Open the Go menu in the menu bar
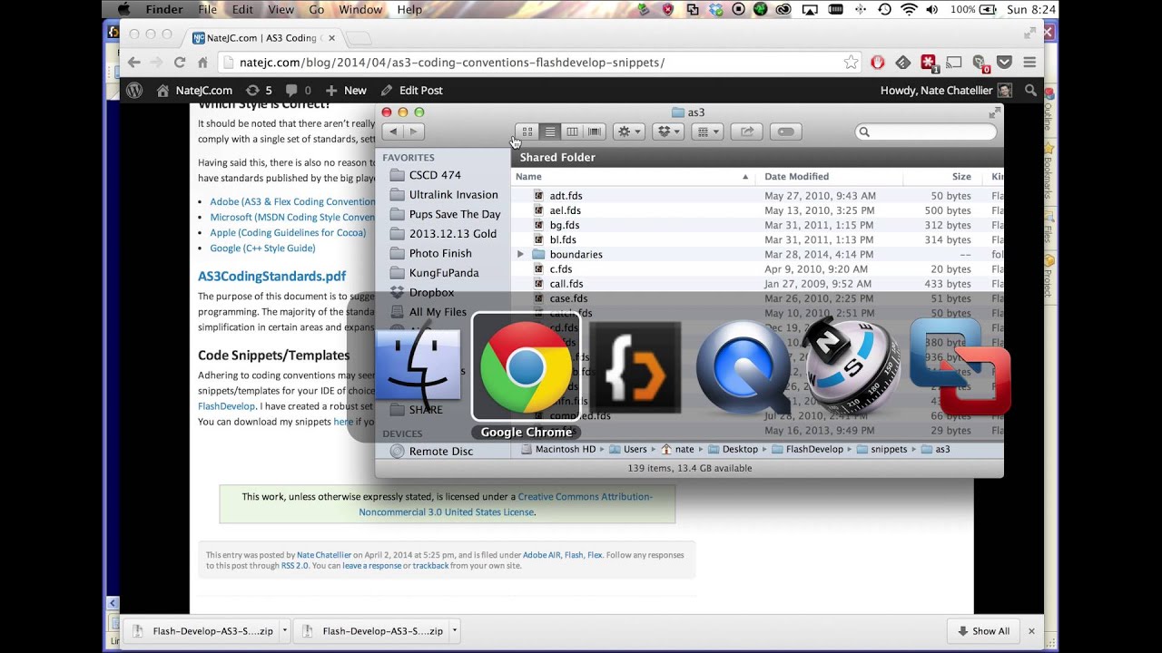Image resolution: width=1162 pixels, height=653 pixels. pos(317,10)
